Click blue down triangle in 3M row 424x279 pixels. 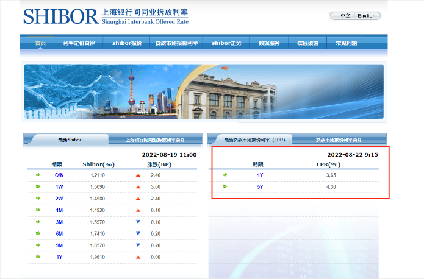pos(138,222)
